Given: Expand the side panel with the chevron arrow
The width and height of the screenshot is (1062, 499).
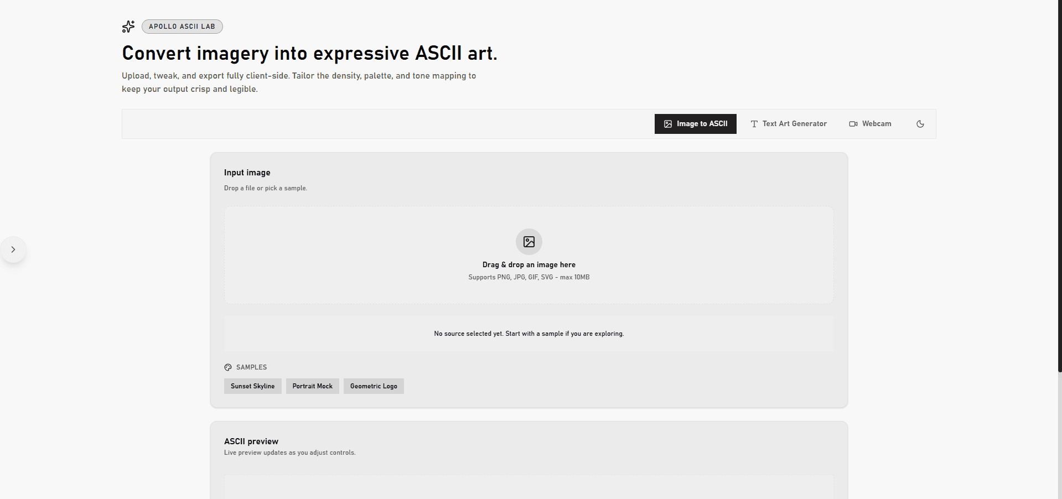Looking at the screenshot, I should coord(13,249).
